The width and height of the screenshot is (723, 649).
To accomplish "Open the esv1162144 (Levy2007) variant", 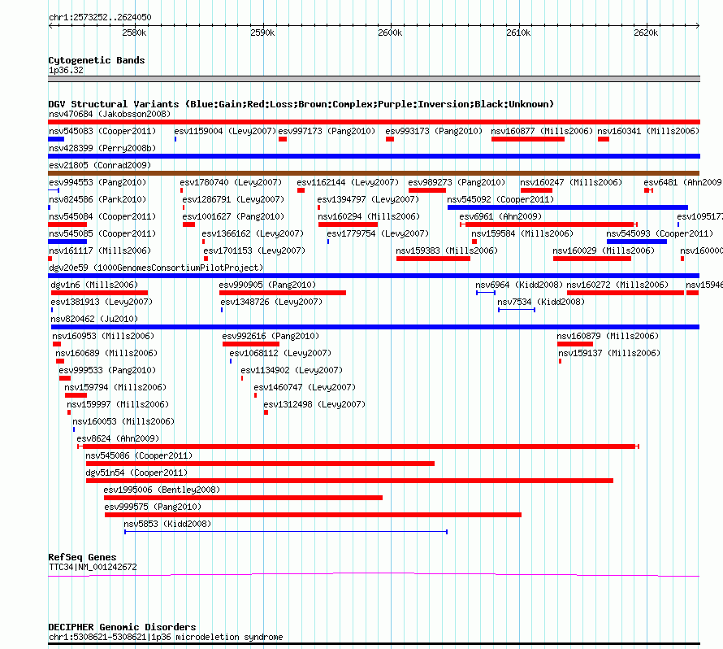I will (349, 182).
